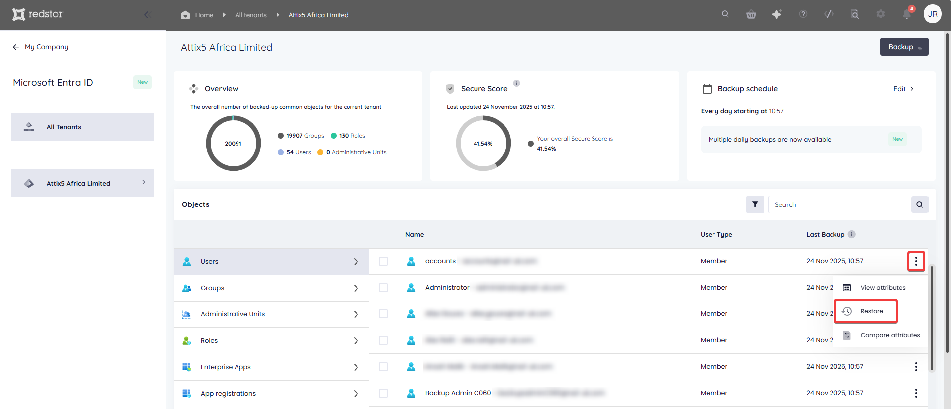
Task: Select Restore from context menu
Action: [866, 311]
